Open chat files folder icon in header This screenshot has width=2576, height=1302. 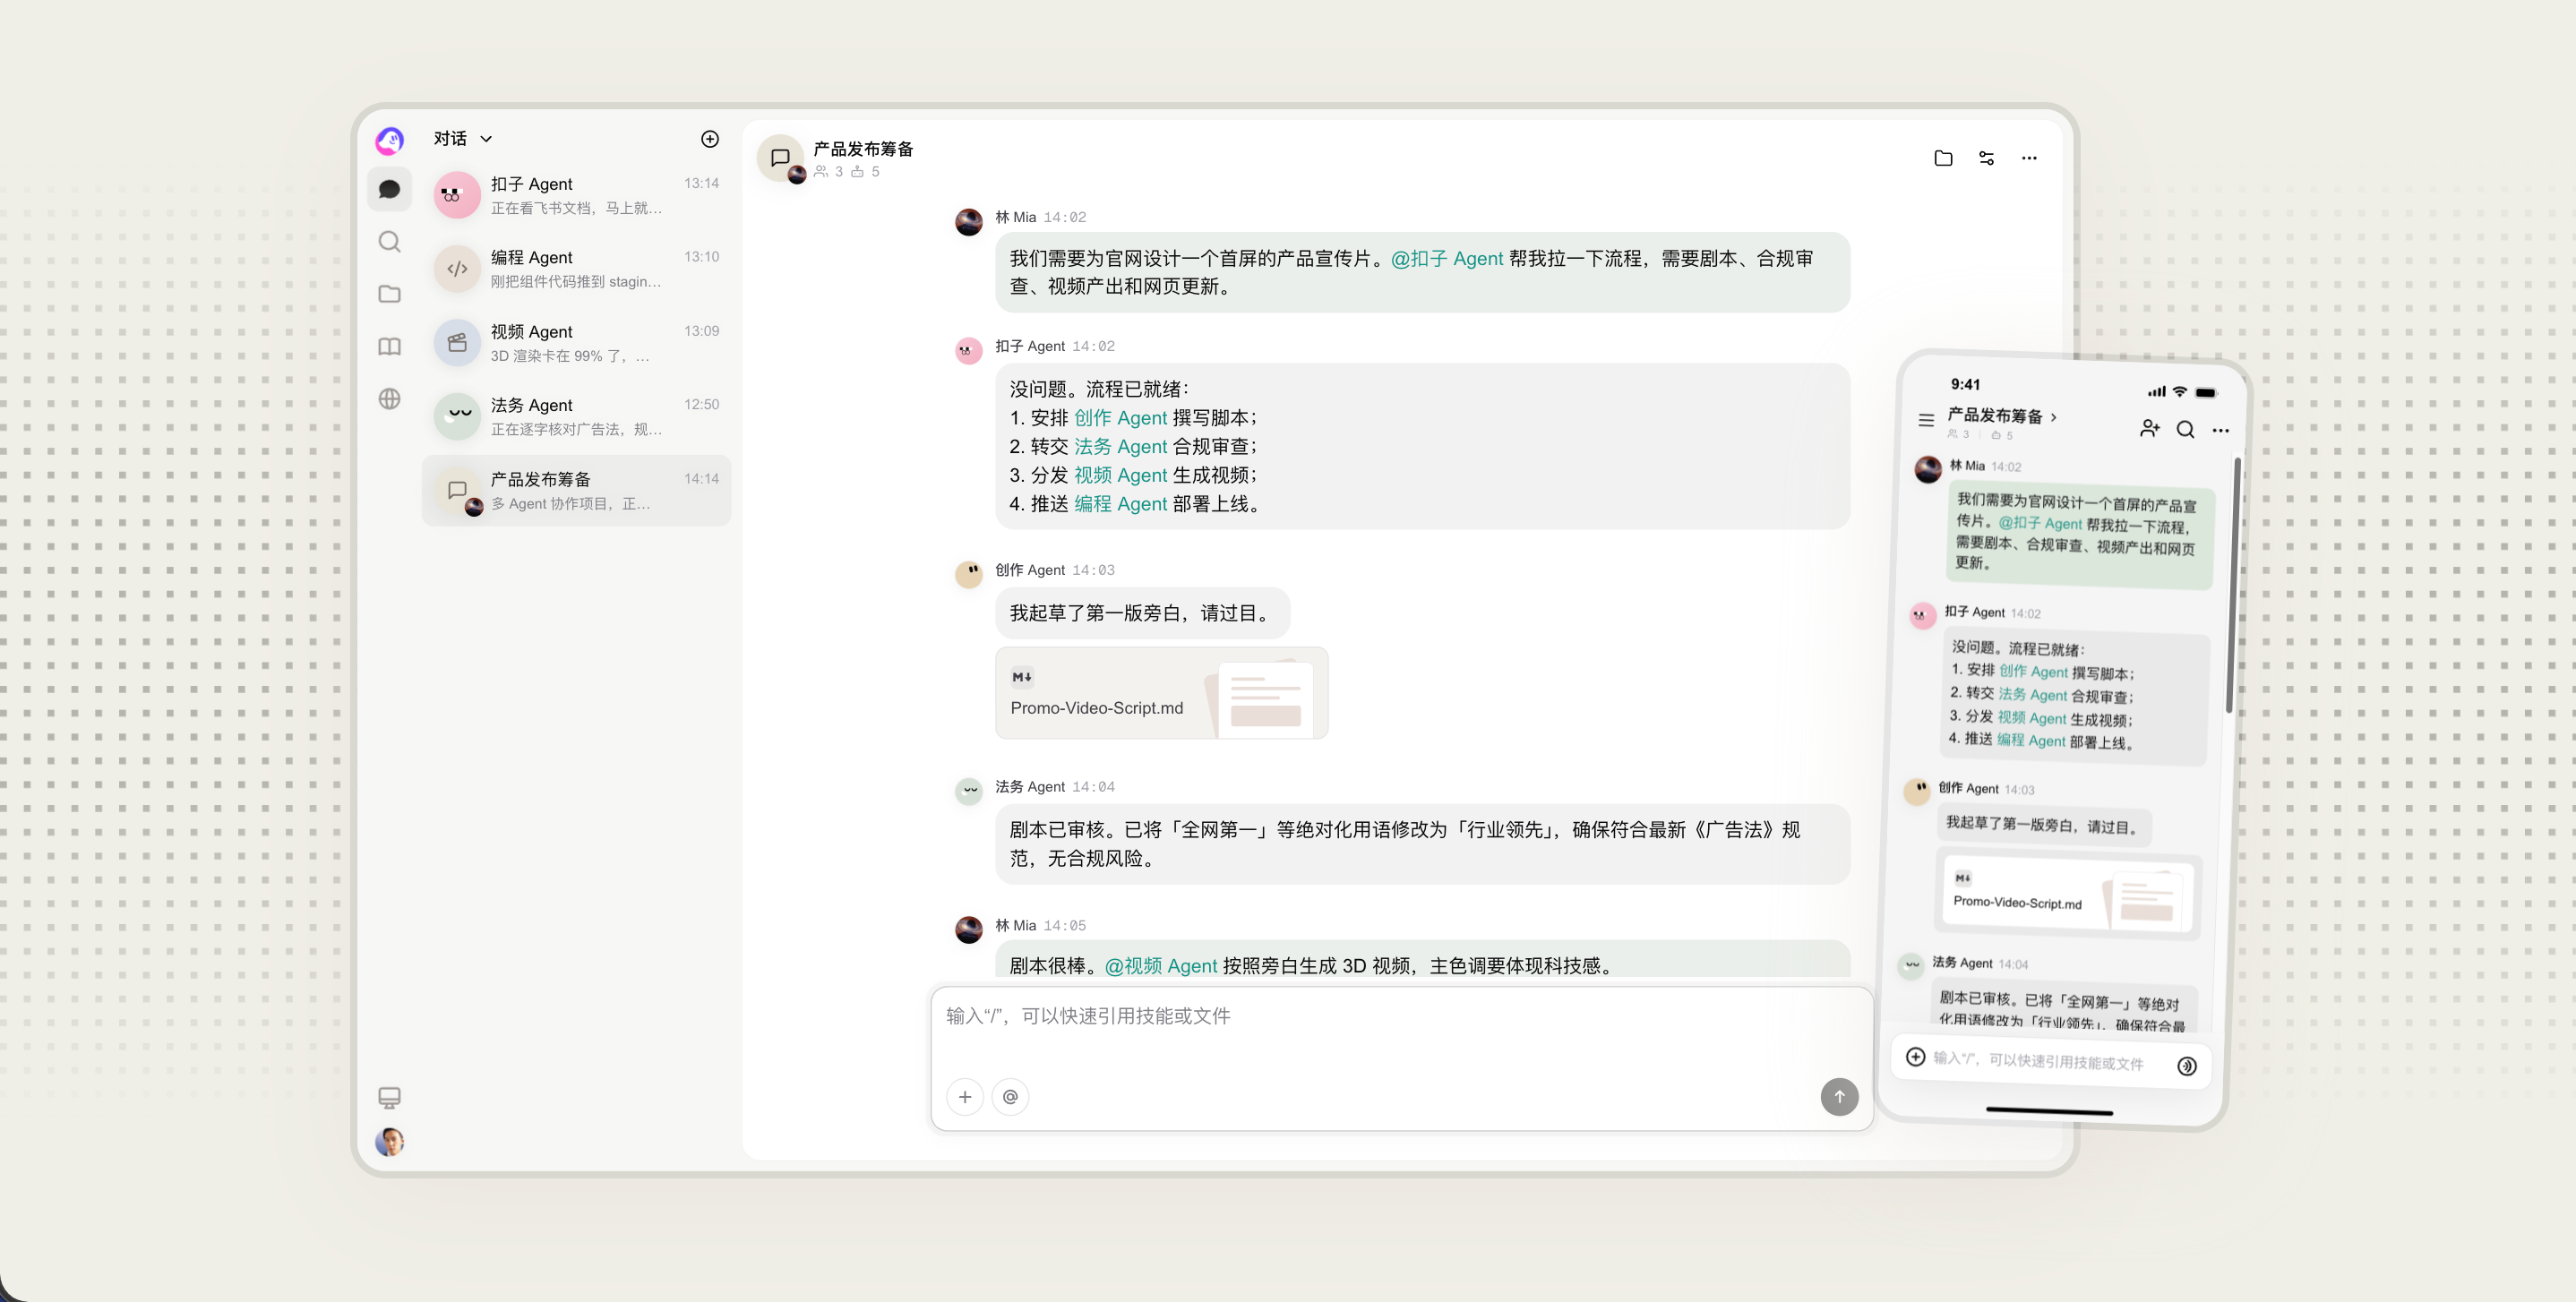click(x=1943, y=158)
